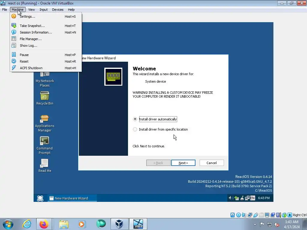Viewport: 307px width, 230px height.
Task: Pause the virtual machine
Action: [46, 55]
